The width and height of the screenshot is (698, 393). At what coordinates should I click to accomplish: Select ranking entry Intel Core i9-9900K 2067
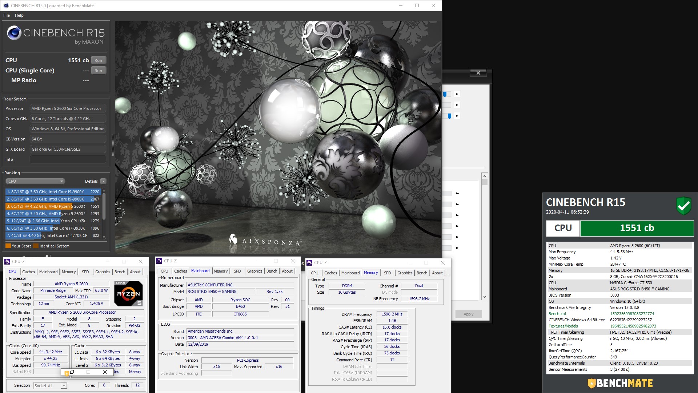(x=53, y=199)
